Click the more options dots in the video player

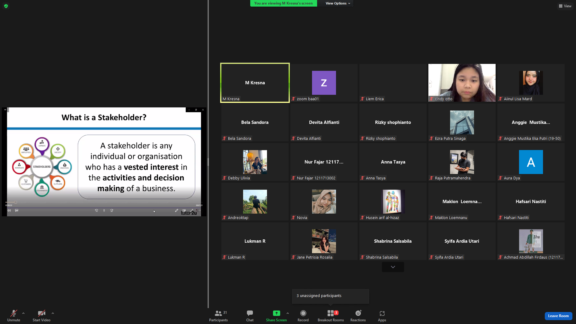tap(199, 211)
